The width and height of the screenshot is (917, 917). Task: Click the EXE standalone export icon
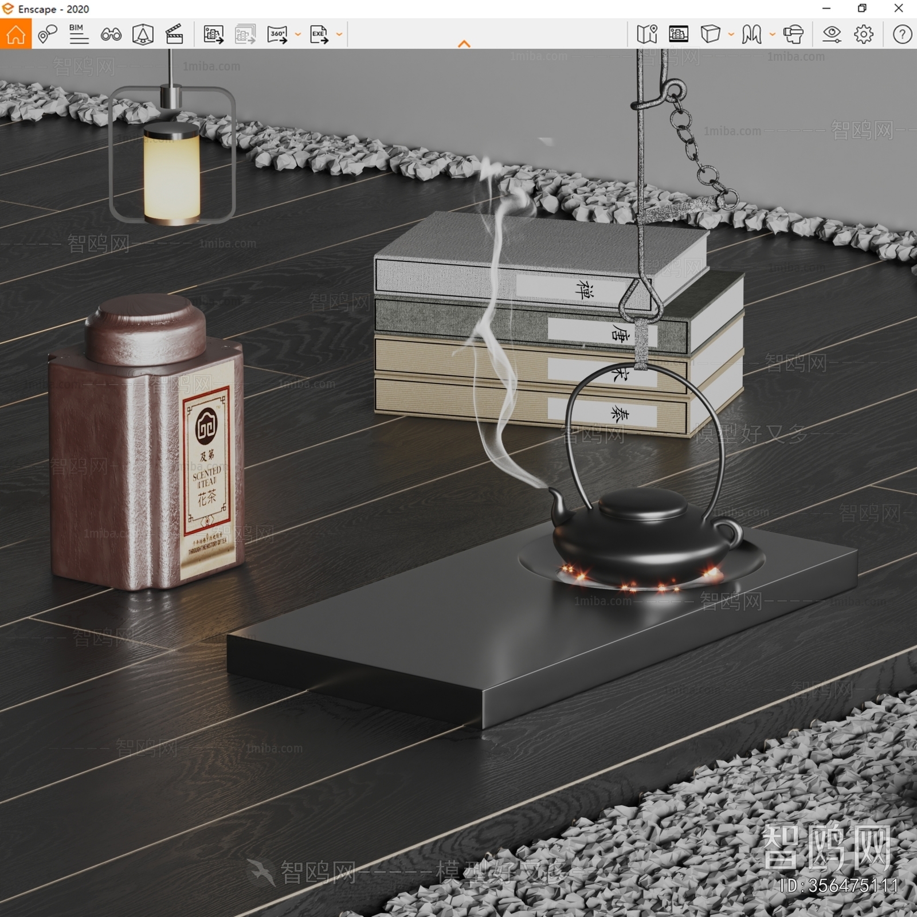coord(319,34)
